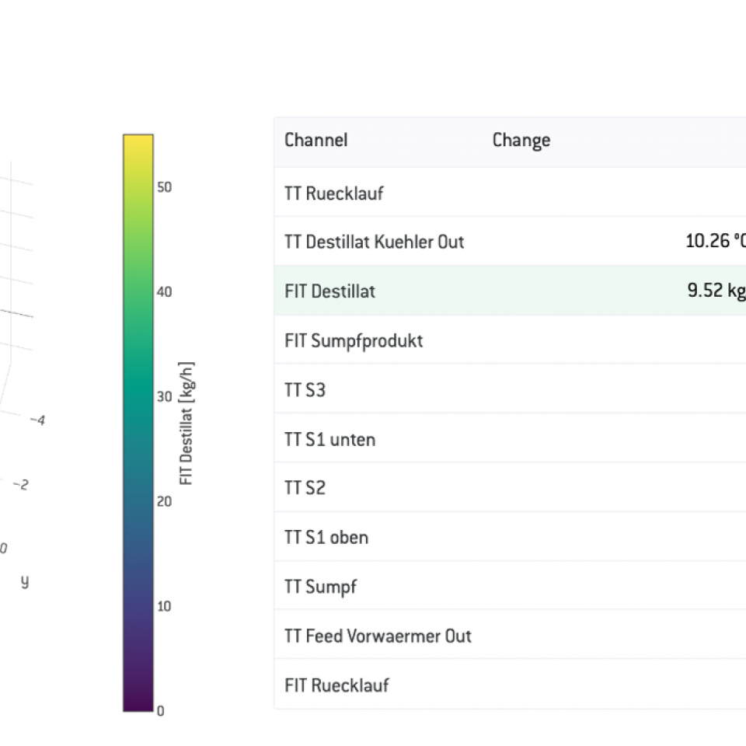This screenshot has height=746, width=746.
Task: Click the FIT Destillat [kg/h] colorbar label
Action: (186, 424)
